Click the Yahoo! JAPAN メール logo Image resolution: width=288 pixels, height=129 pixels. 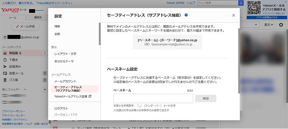click(14, 10)
